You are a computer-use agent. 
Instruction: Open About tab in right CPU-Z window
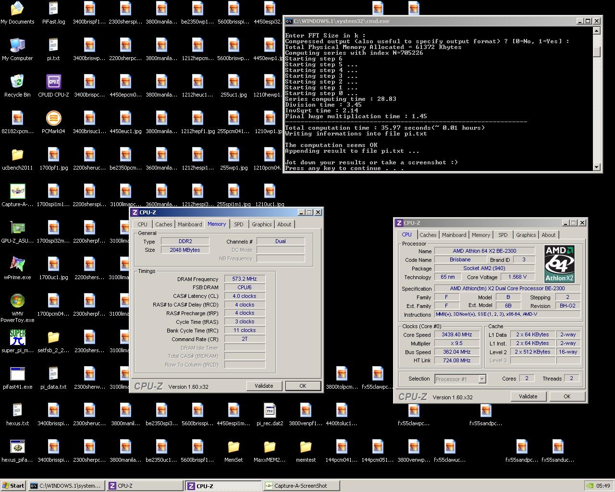pos(549,235)
